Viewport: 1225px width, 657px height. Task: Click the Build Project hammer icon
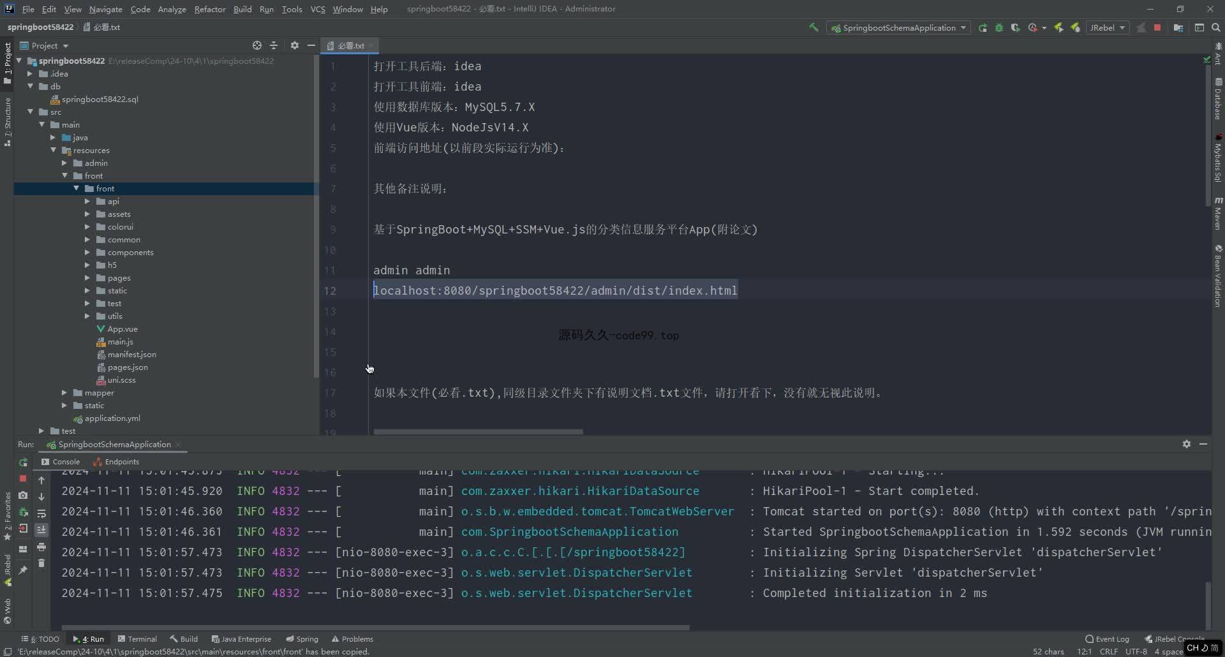(813, 27)
